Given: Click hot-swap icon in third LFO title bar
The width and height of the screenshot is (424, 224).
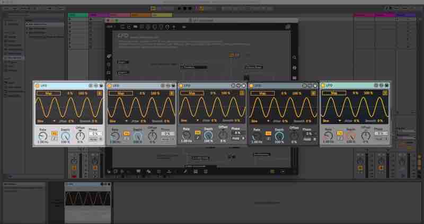Looking at the screenshot, I should [238, 86].
